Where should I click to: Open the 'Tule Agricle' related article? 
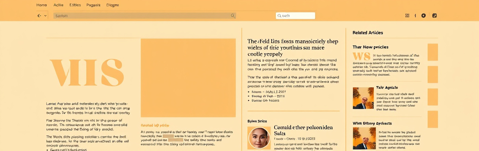(387, 88)
